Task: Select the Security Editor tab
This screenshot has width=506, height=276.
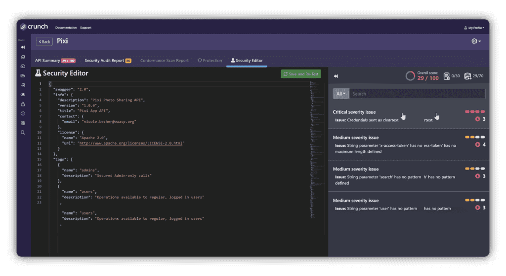Action: [x=247, y=61]
